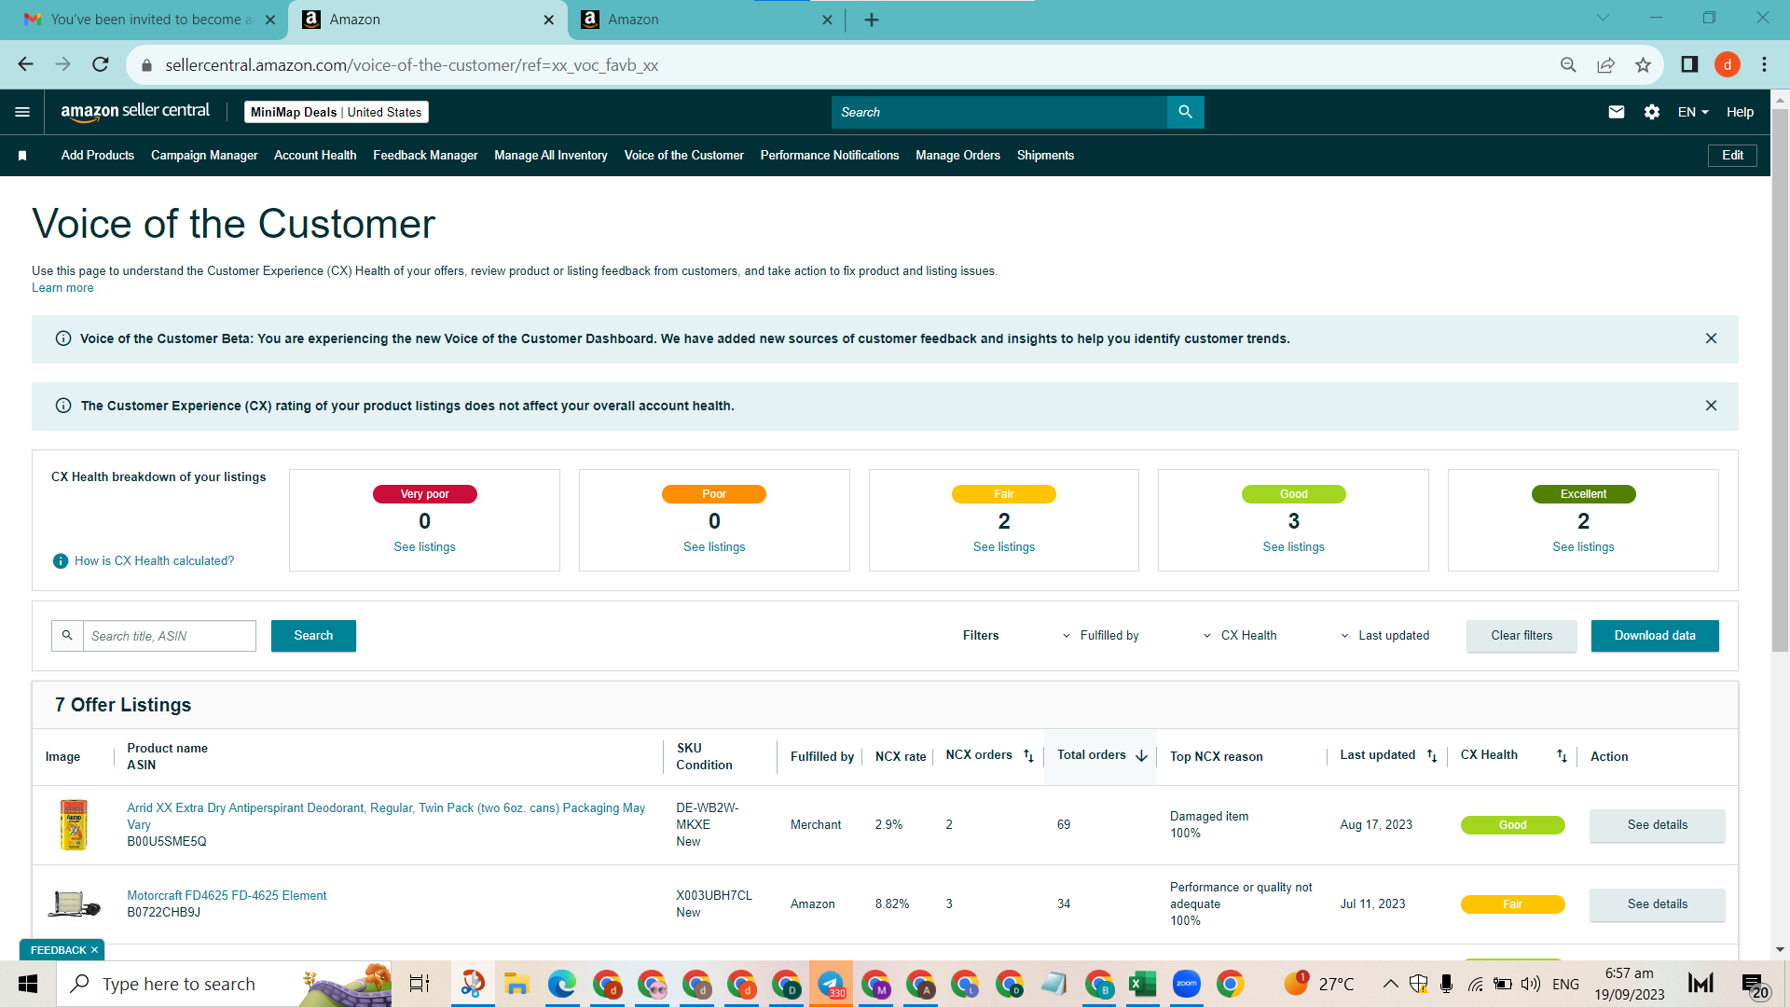Click the Good CX Health badge for Arrid

(x=1512, y=825)
